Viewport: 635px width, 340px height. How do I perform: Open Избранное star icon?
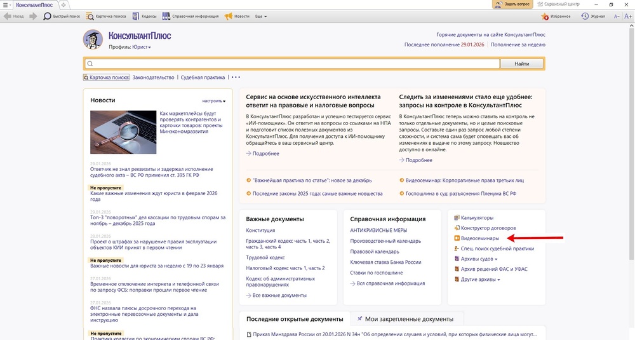[x=545, y=16]
